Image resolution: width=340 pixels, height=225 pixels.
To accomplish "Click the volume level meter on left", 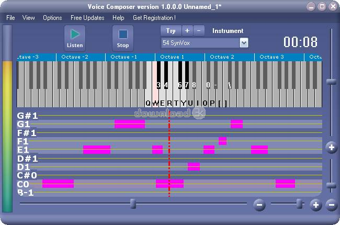I will click(x=7, y=118).
